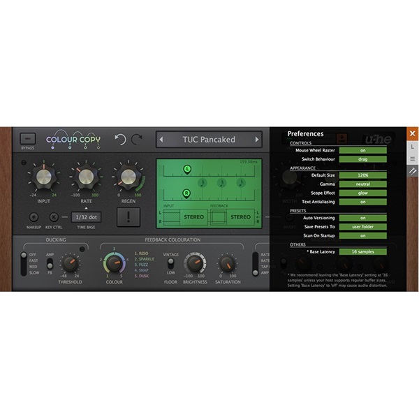Click the middle note icon in display
Viewport: 419px width, 419px height.
coord(221,183)
